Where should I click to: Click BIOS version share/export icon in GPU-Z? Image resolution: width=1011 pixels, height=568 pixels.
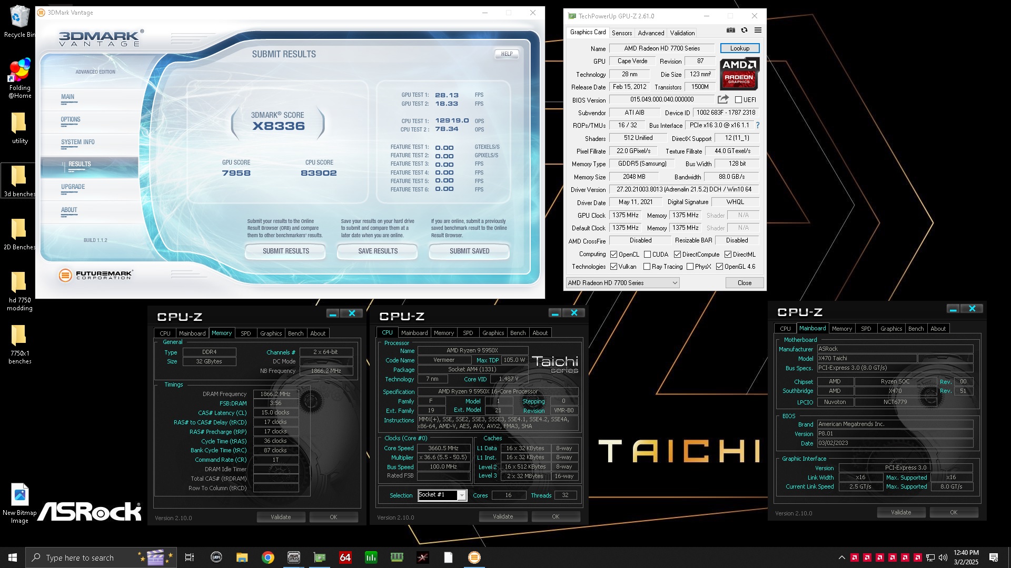[723, 99]
